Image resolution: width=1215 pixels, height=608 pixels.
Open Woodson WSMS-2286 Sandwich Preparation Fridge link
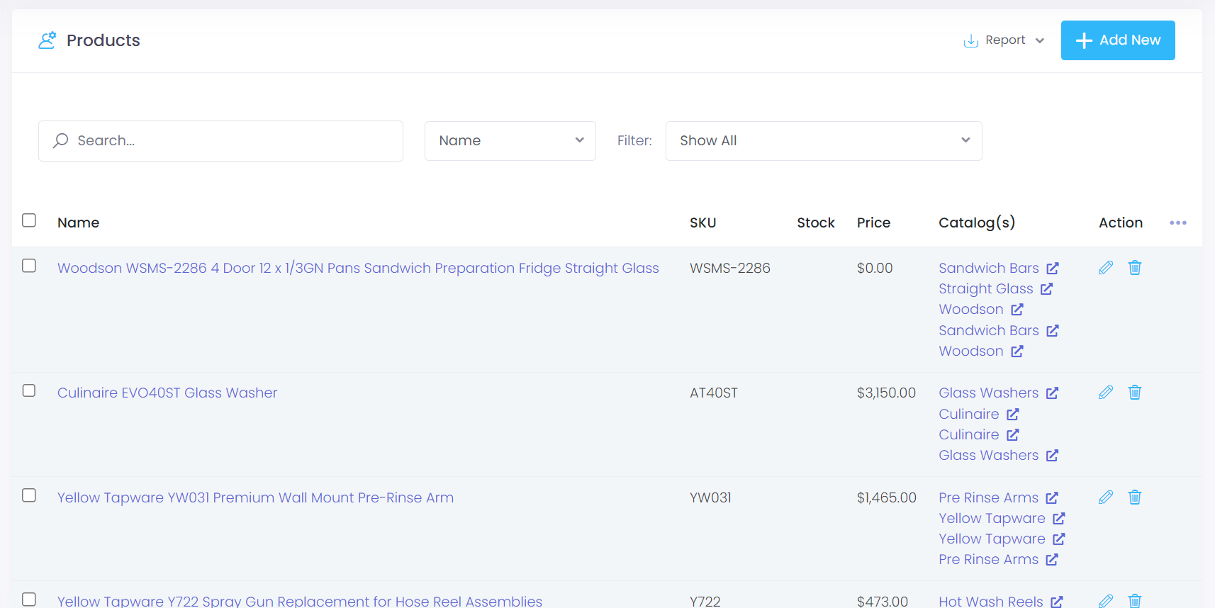(x=358, y=268)
